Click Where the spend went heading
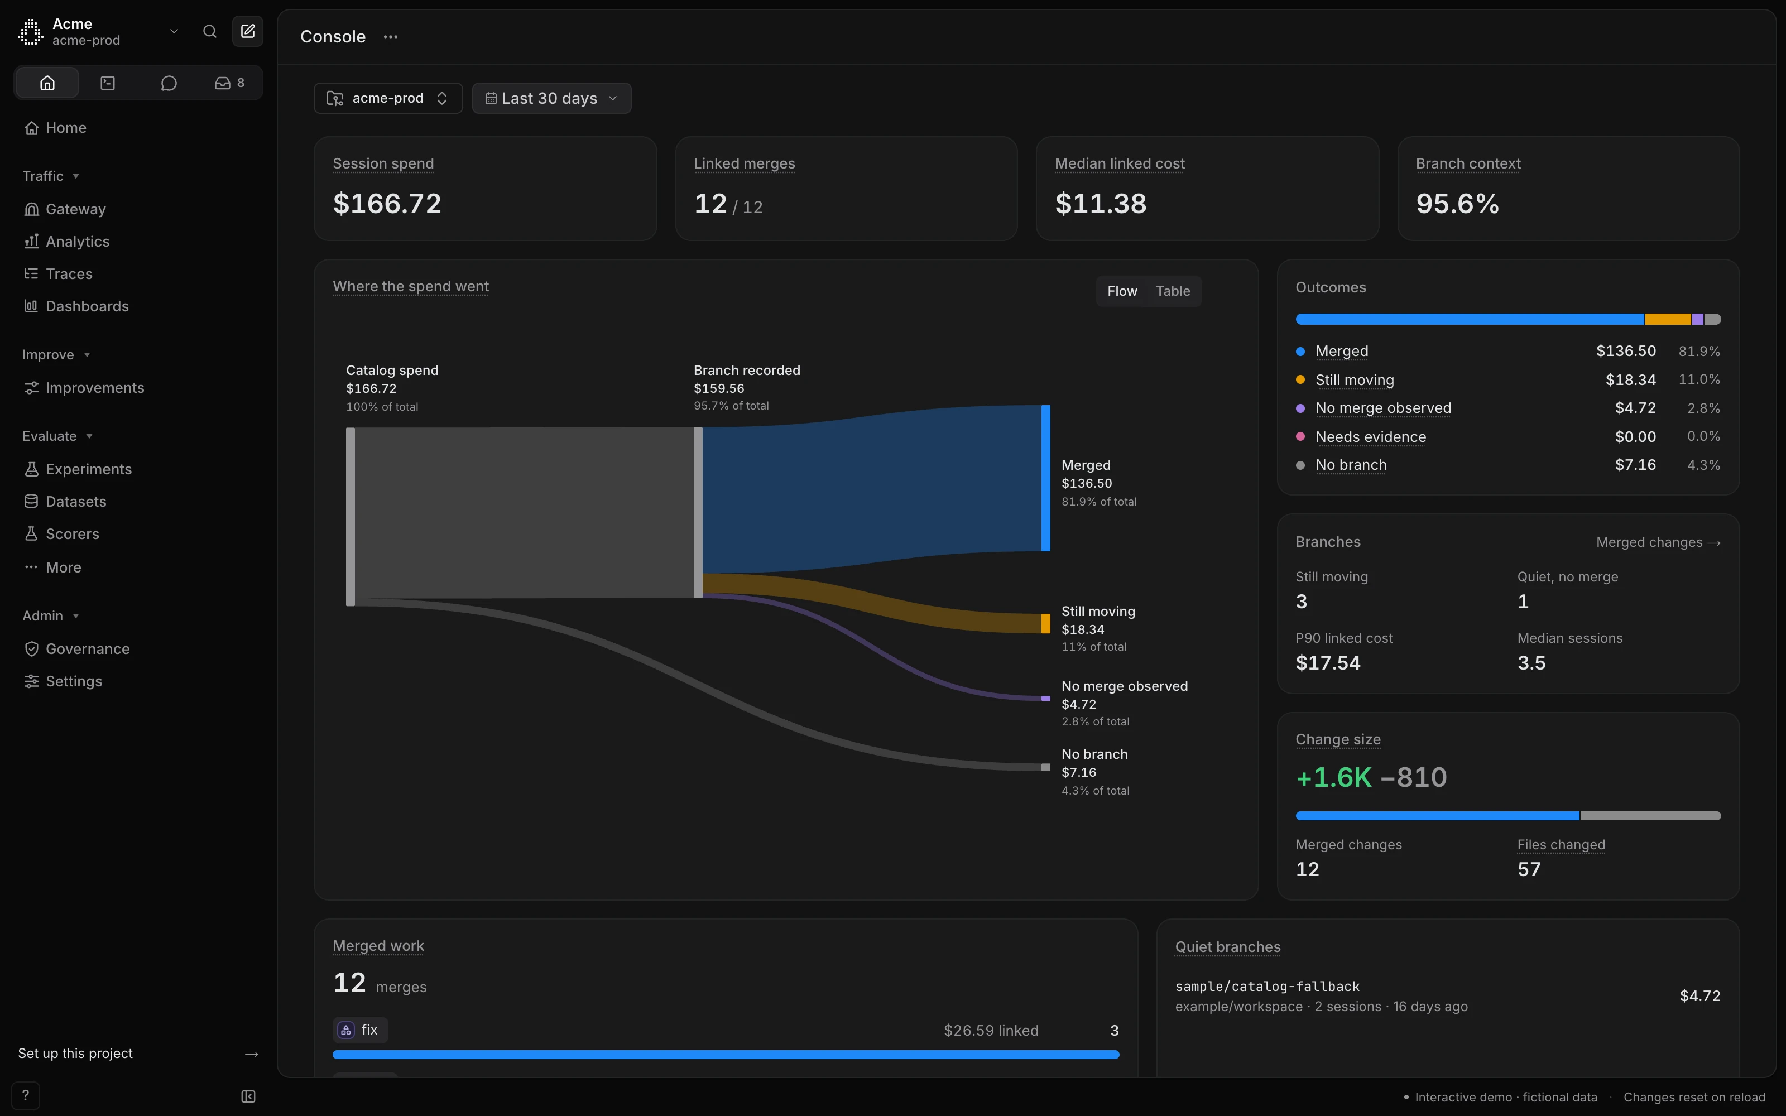The height and width of the screenshot is (1116, 1786). [410, 286]
